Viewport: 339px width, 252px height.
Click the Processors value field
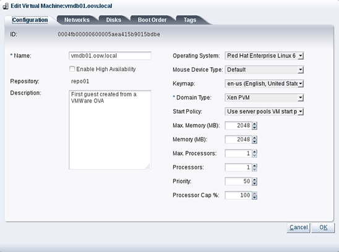click(238, 167)
